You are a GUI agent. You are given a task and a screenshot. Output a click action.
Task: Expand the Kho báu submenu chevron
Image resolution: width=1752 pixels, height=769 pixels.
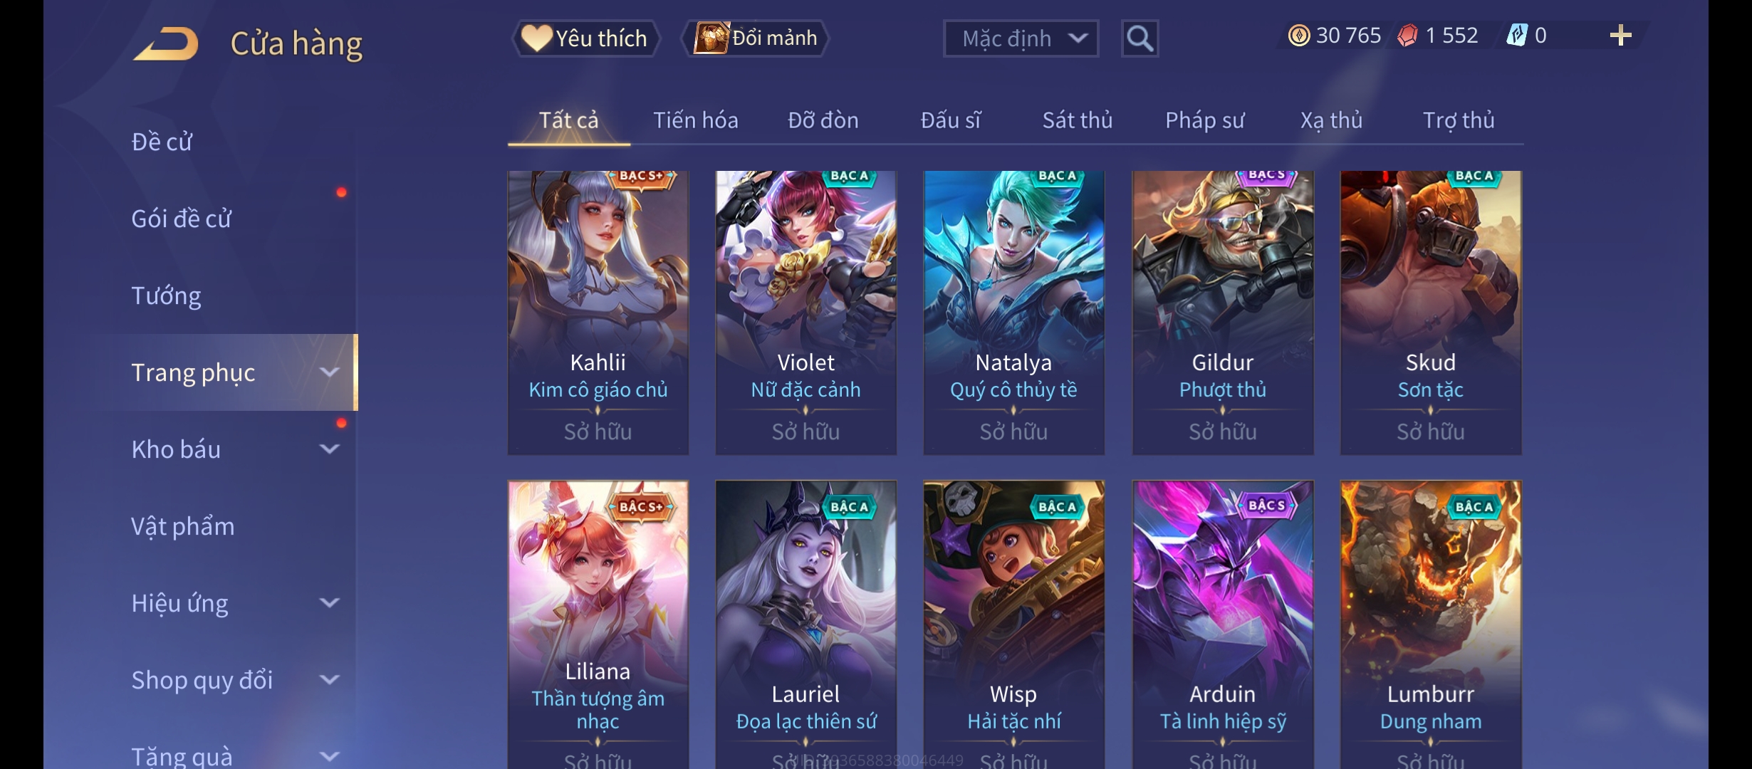(x=329, y=449)
